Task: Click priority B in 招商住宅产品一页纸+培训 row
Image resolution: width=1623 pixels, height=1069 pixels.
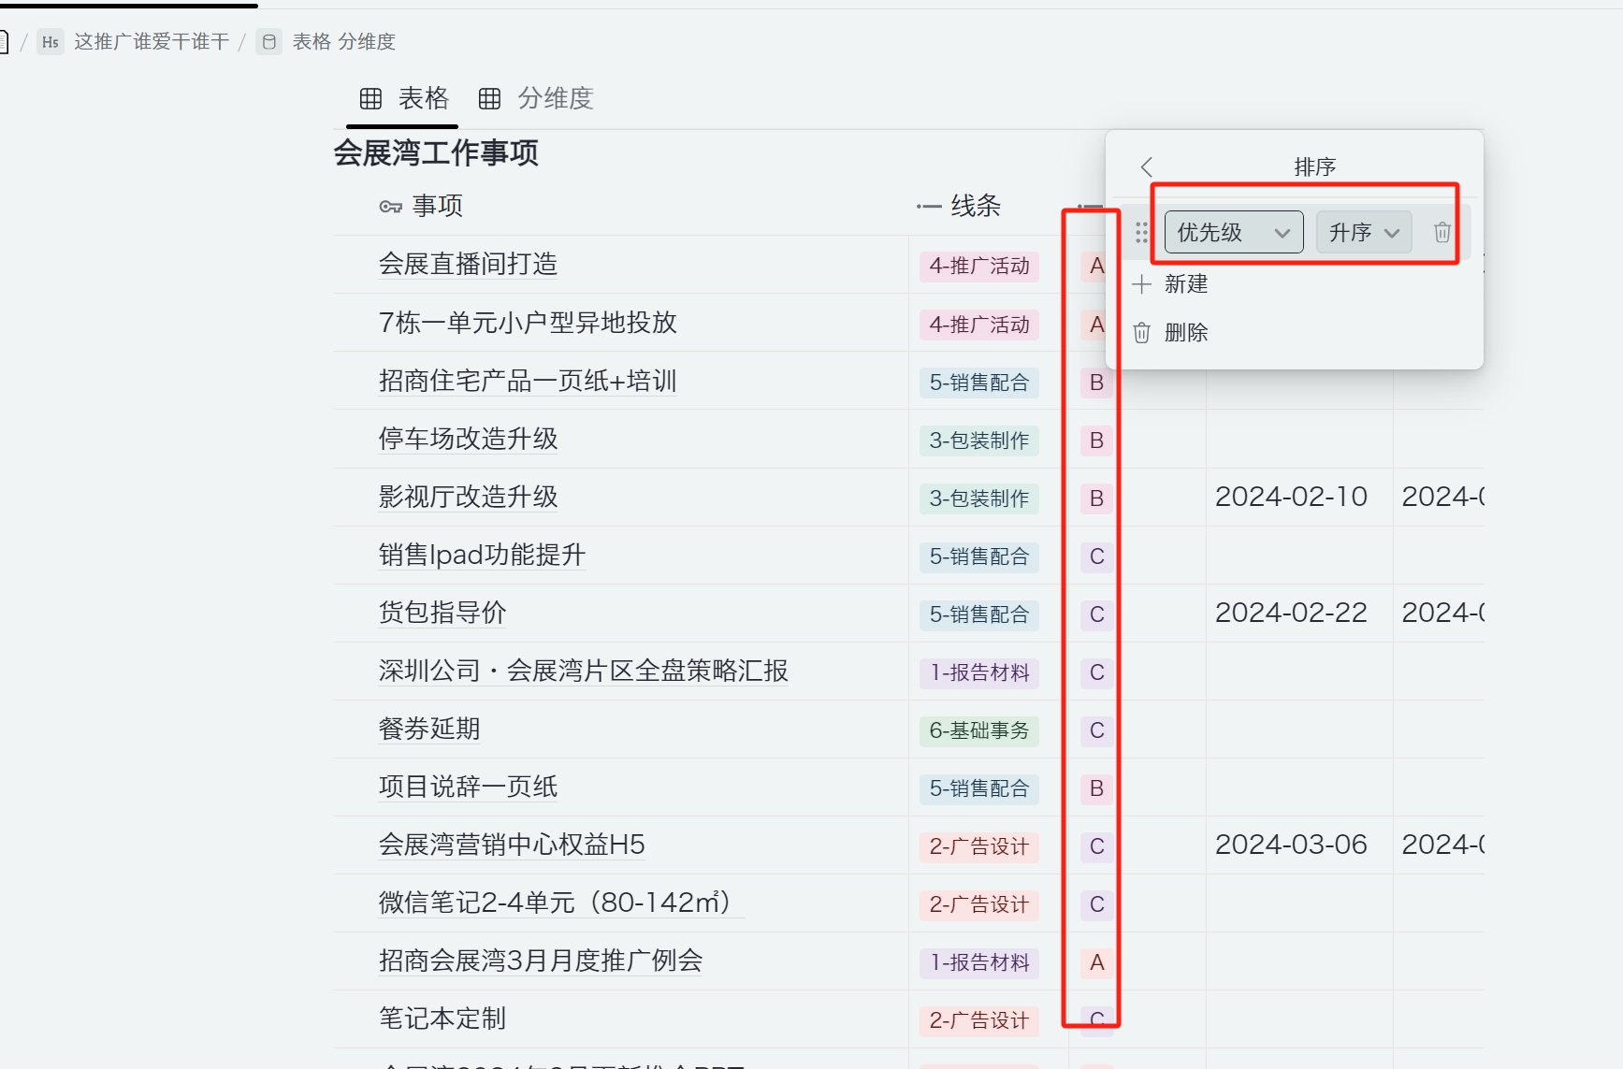Action: [x=1096, y=383]
